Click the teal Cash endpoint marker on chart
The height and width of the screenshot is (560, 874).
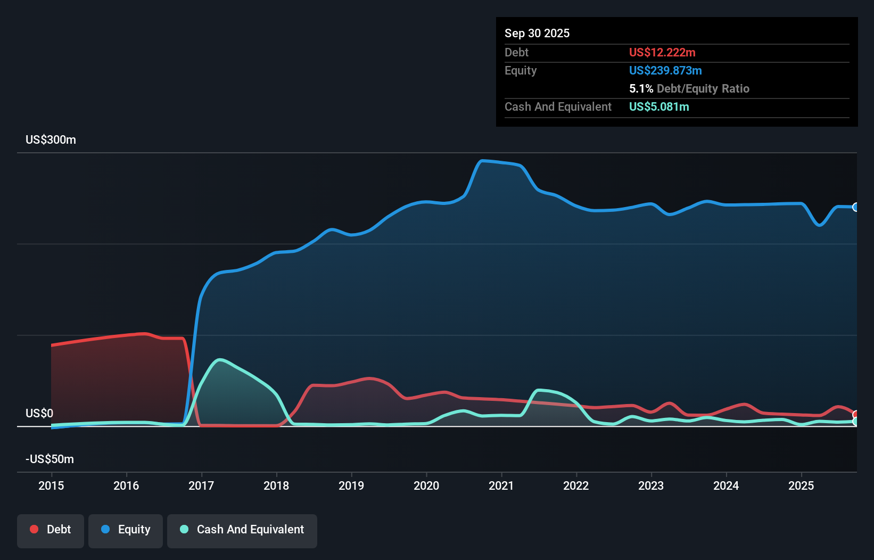click(x=855, y=422)
